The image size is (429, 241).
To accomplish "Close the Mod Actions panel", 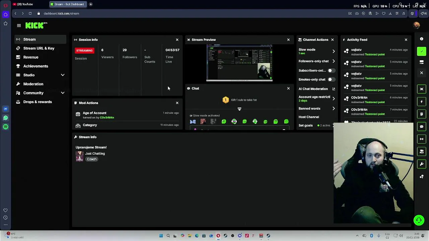I will (177, 103).
